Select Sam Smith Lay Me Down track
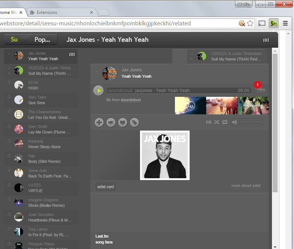 pos(41,129)
